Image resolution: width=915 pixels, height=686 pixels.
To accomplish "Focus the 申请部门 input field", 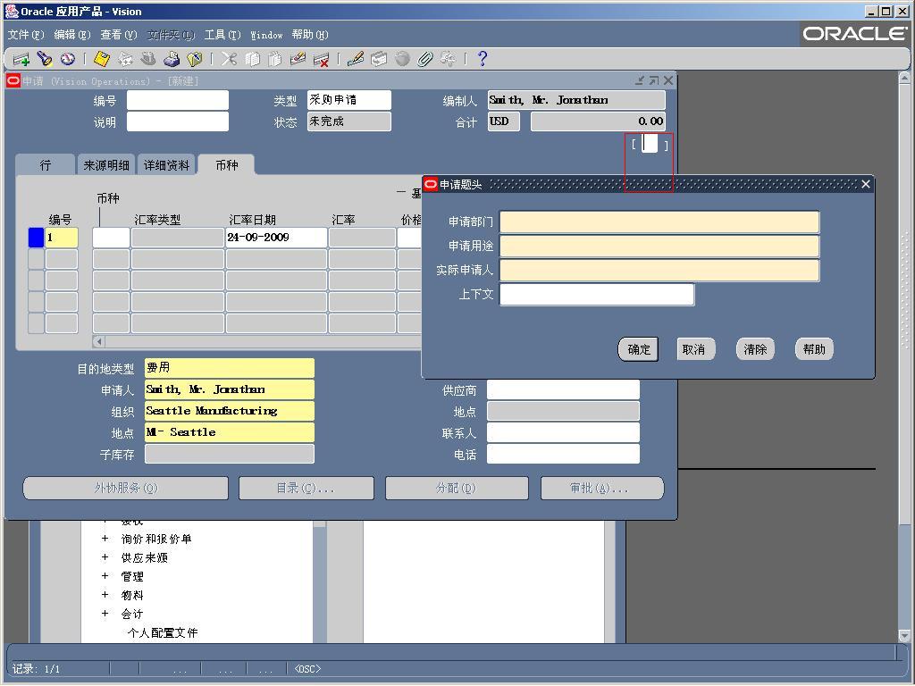I will 659,222.
